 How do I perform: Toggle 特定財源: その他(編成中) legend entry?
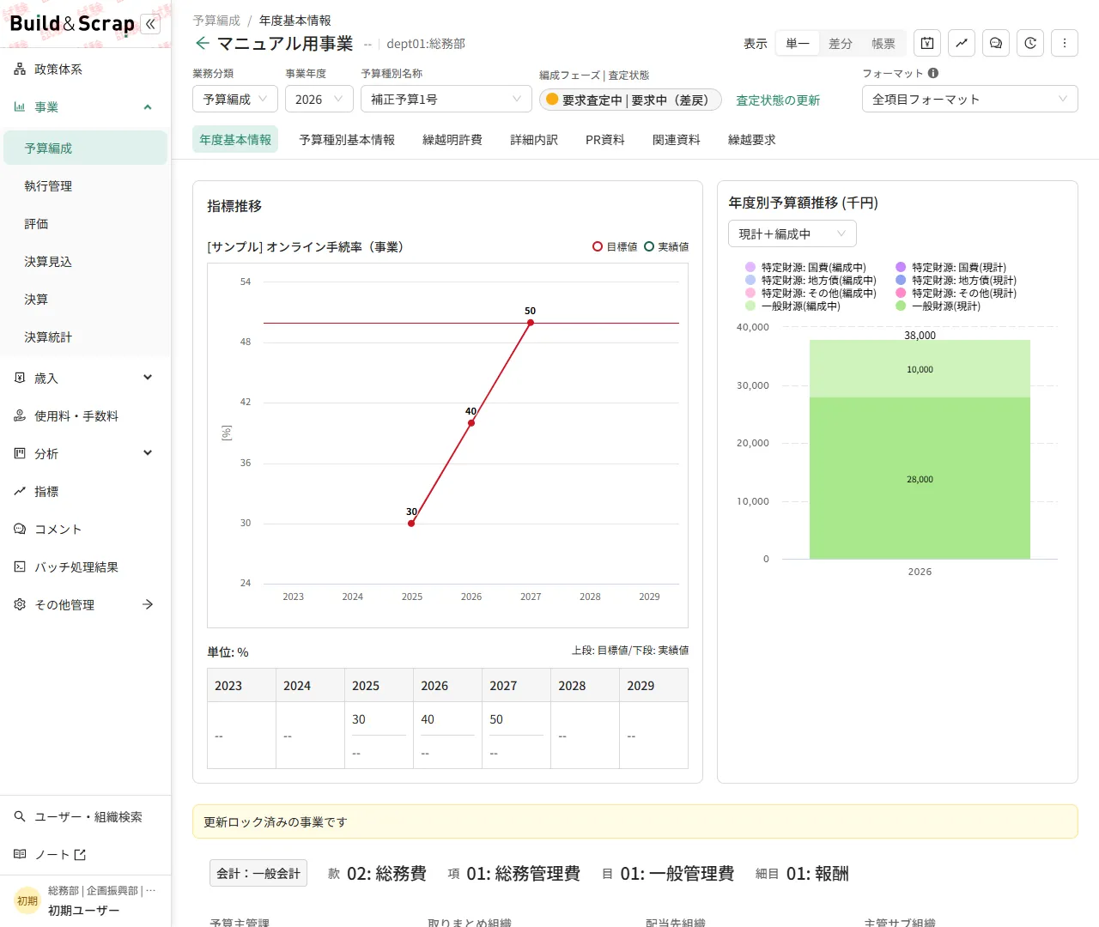[811, 293]
